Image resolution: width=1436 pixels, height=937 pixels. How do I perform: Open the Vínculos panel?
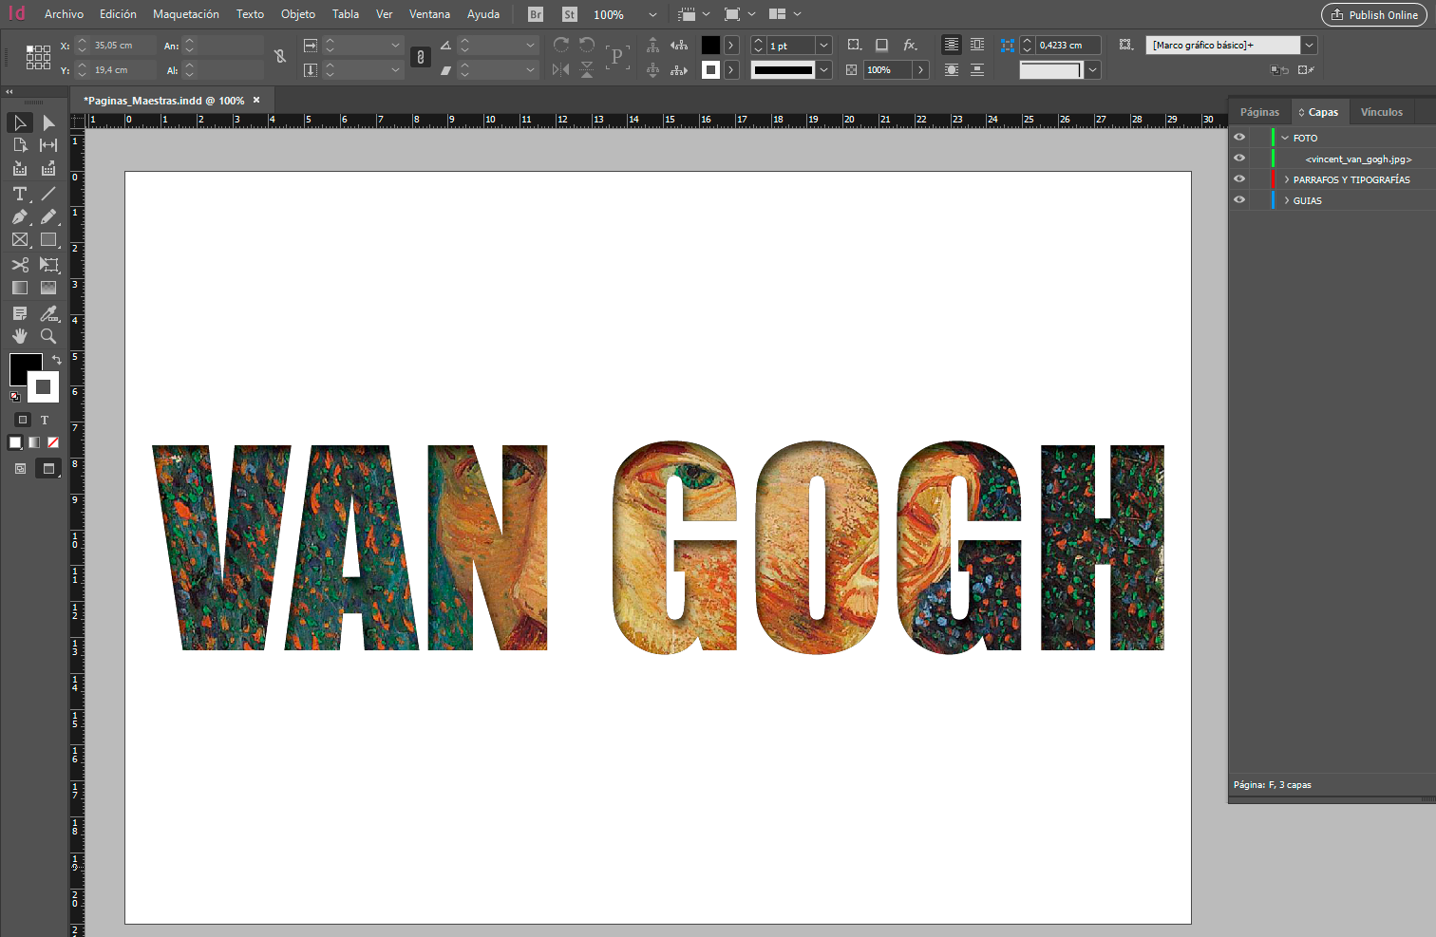1381,111
